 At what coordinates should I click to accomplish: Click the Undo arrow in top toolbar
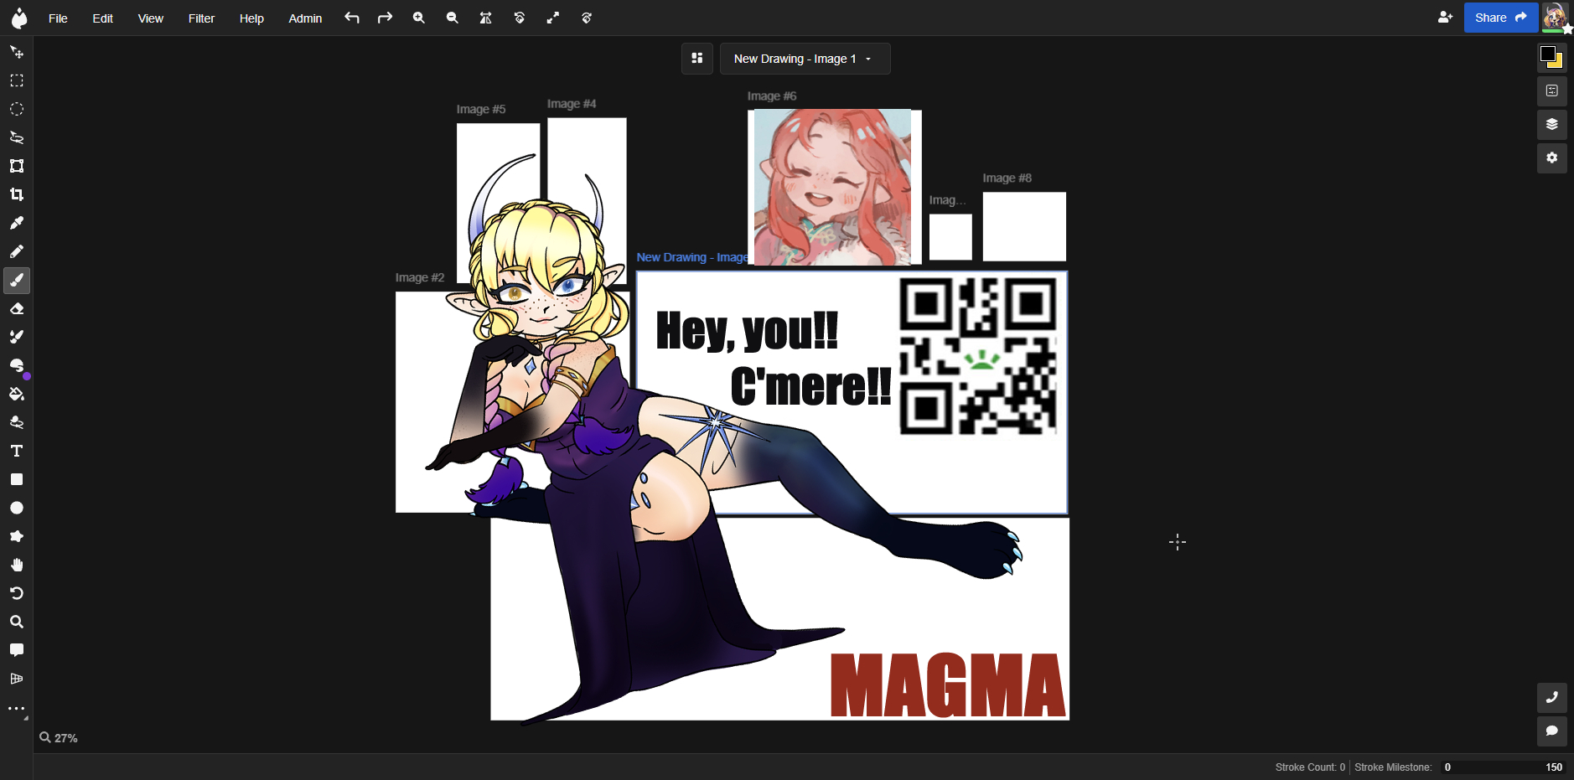(352, 18)
